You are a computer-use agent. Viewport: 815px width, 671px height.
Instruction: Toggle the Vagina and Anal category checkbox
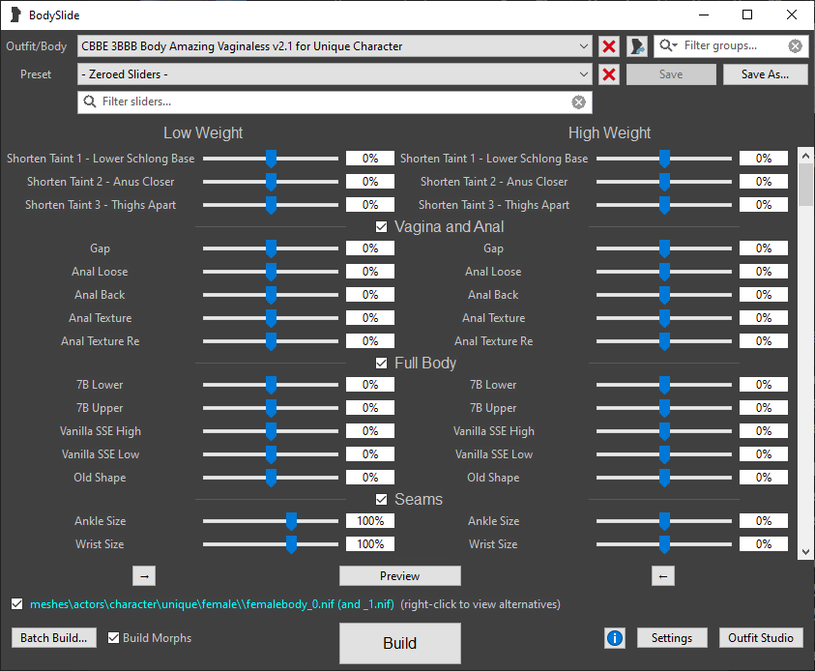(381, 226)
